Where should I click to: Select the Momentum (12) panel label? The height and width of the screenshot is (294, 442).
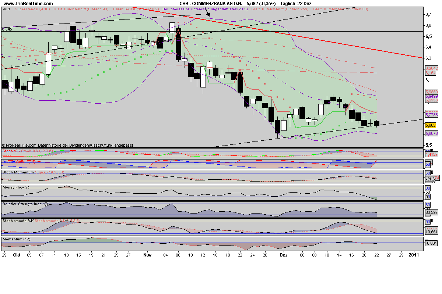point(17,239)
